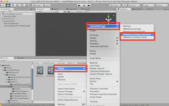
Task: Click the Scene view search field
Action: pyautogui.click(x=100, y=11)
